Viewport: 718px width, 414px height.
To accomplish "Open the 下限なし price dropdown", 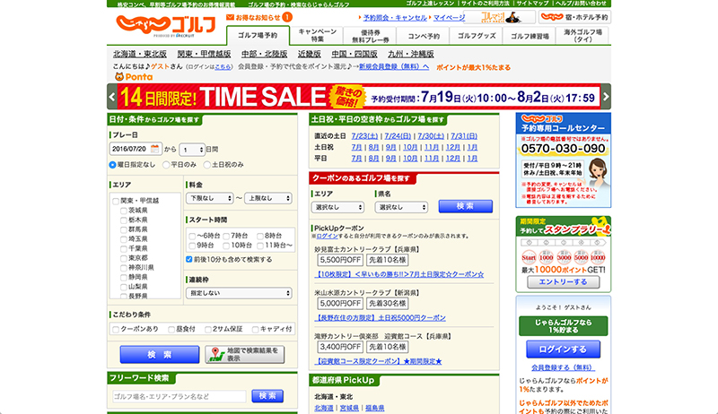I will point(209,197).
